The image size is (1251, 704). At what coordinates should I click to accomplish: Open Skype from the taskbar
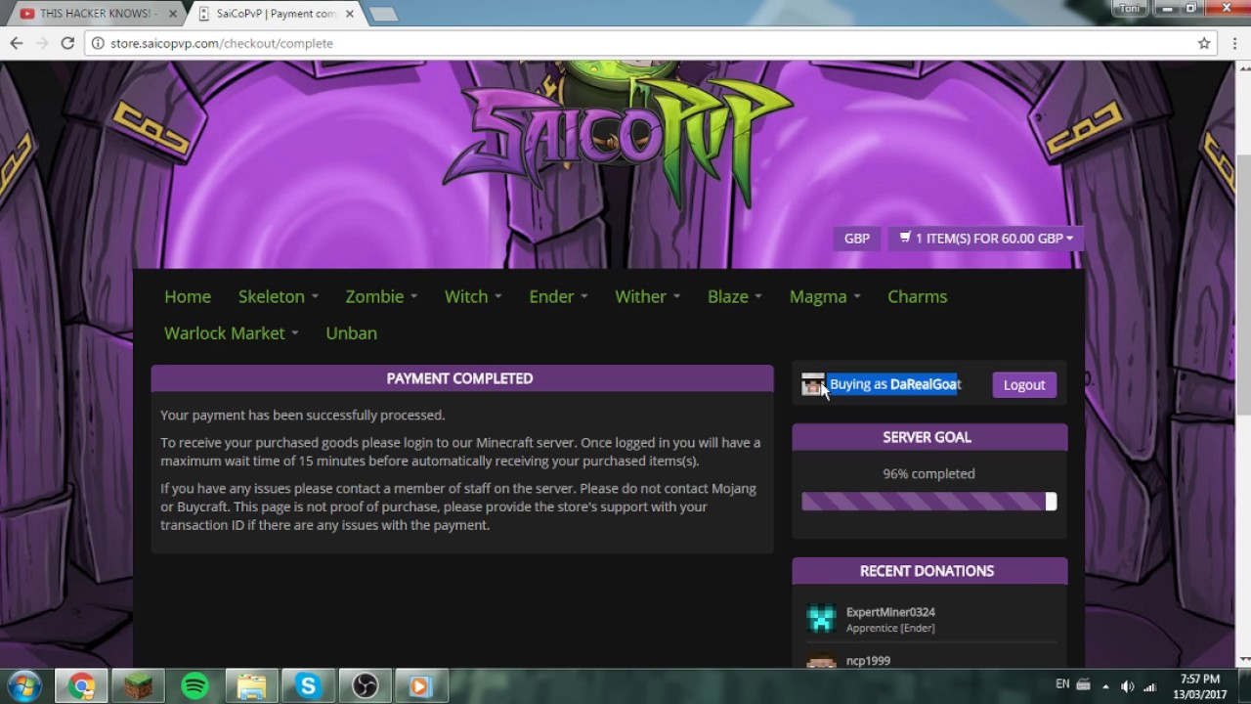click(x=308, y=686)
